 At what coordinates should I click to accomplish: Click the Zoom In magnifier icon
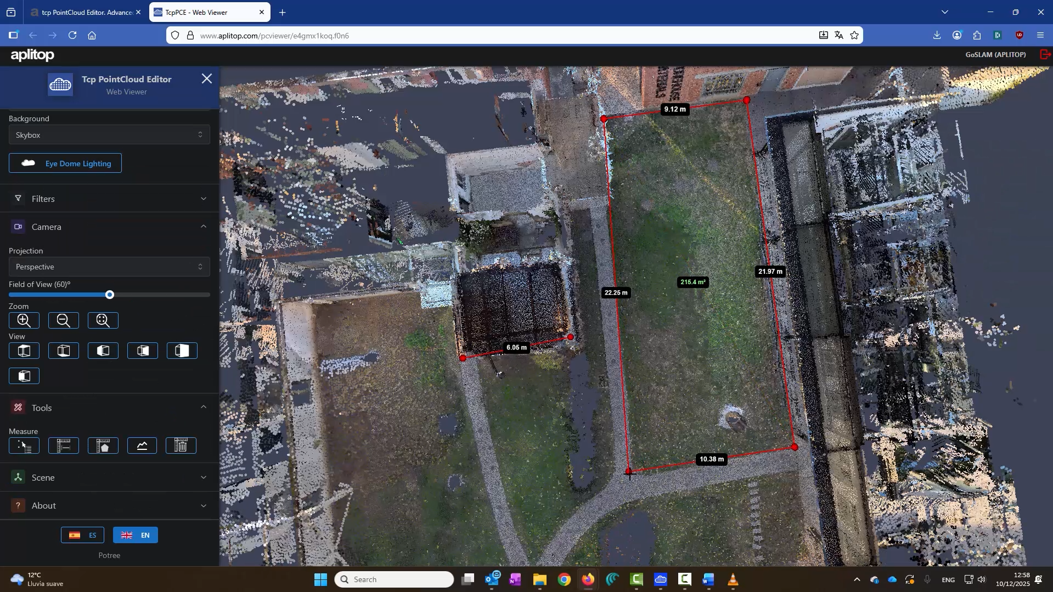pos(24,320)
